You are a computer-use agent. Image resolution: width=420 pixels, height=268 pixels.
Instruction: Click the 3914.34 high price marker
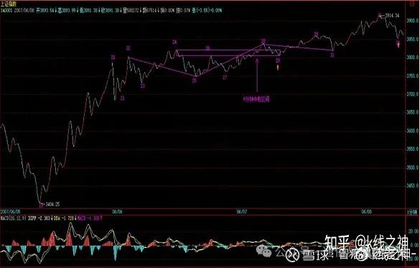click(392, 16)
